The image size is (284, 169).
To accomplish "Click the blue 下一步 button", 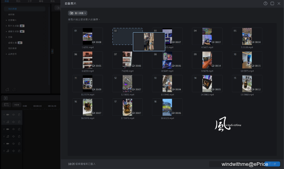I will coord(272,164).
